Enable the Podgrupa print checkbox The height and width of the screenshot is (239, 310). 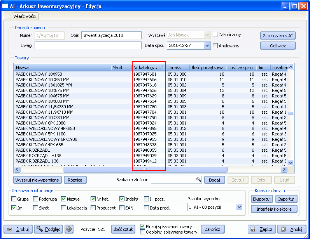[x=35, y=199]
